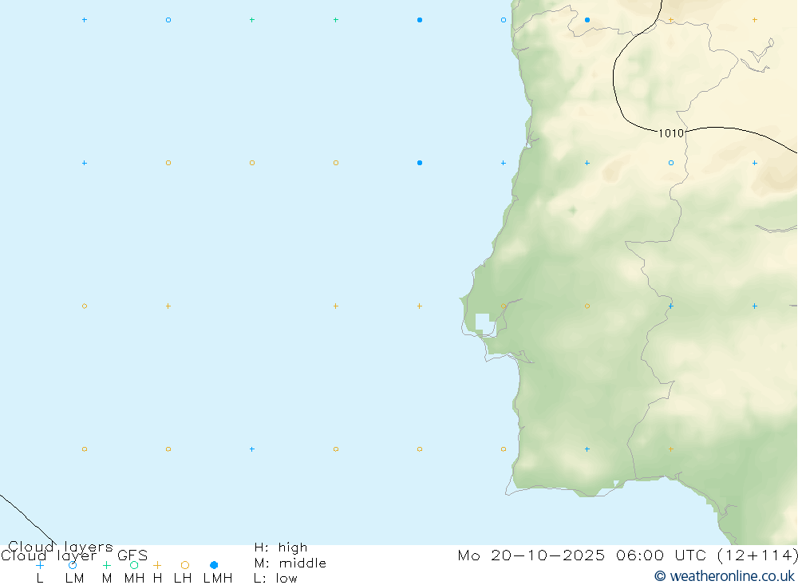This screenshot has width=798, height=585.
Task: Click the orange plus legend symbol for H
Action: click(157, 565)
